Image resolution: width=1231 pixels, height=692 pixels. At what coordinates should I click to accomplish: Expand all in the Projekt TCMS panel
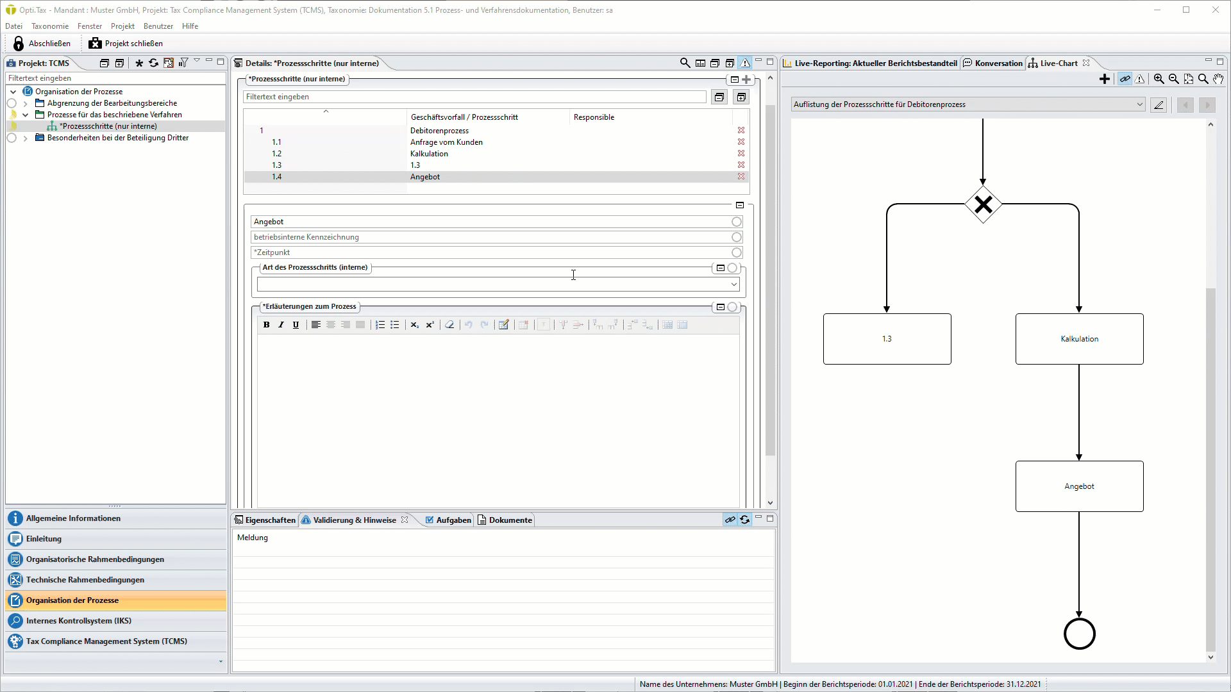click(x=119, y=63)
